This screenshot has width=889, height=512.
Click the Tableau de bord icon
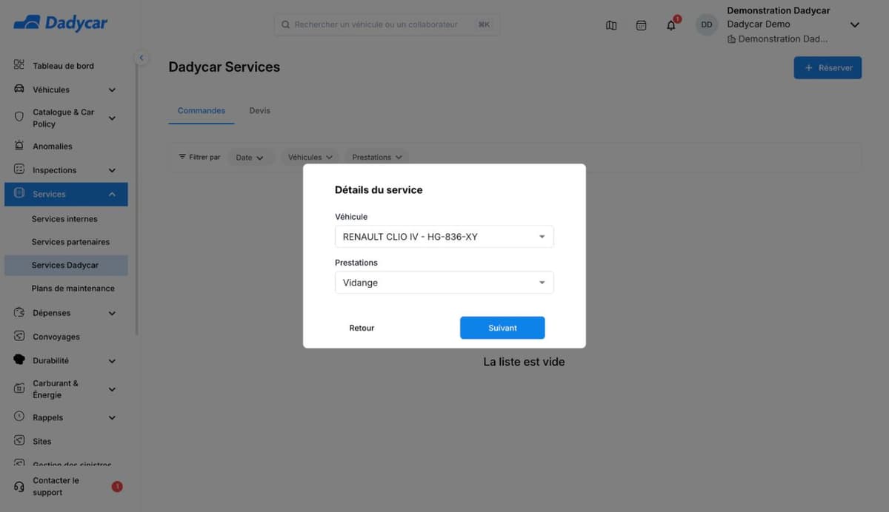[x=19, y=65]
